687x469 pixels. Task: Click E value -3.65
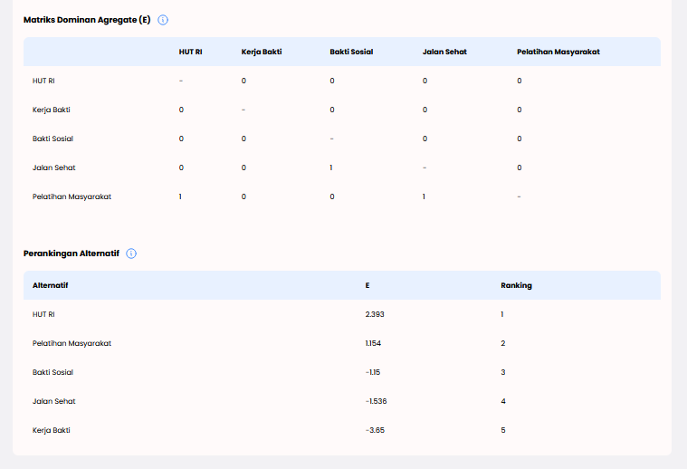(x=375, y=430)
